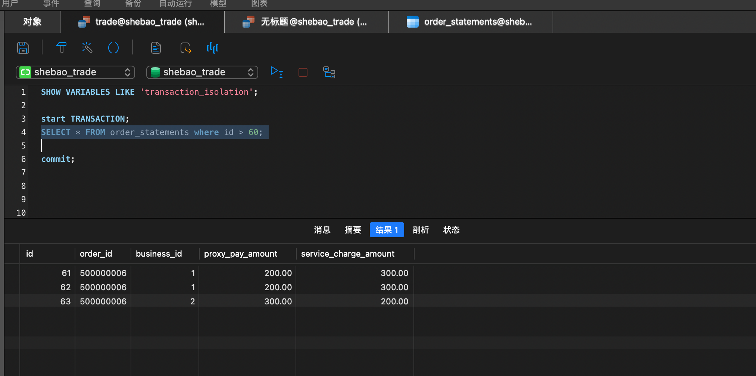Select the cell with id 61
This screenshot has width=756, height=376.
coord(47,273)
